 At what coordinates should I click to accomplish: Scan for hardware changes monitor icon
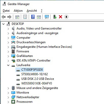[x=47, y=17]
